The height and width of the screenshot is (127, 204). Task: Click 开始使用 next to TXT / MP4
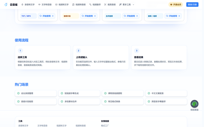point(46,16)
